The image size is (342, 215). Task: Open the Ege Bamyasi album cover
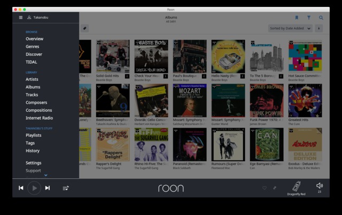point(267,144)
